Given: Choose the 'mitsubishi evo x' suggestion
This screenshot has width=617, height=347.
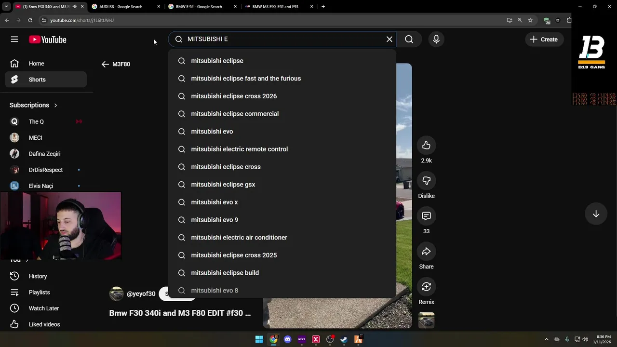Looking at the screenshot, I should 282,202.
